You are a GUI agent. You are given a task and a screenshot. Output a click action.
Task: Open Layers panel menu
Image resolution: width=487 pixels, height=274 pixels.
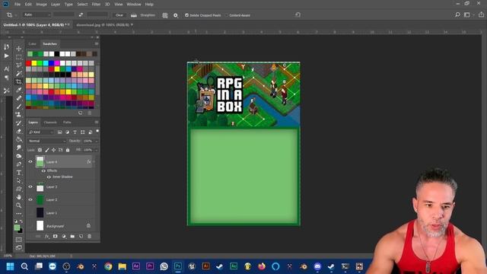pos(97,123)
